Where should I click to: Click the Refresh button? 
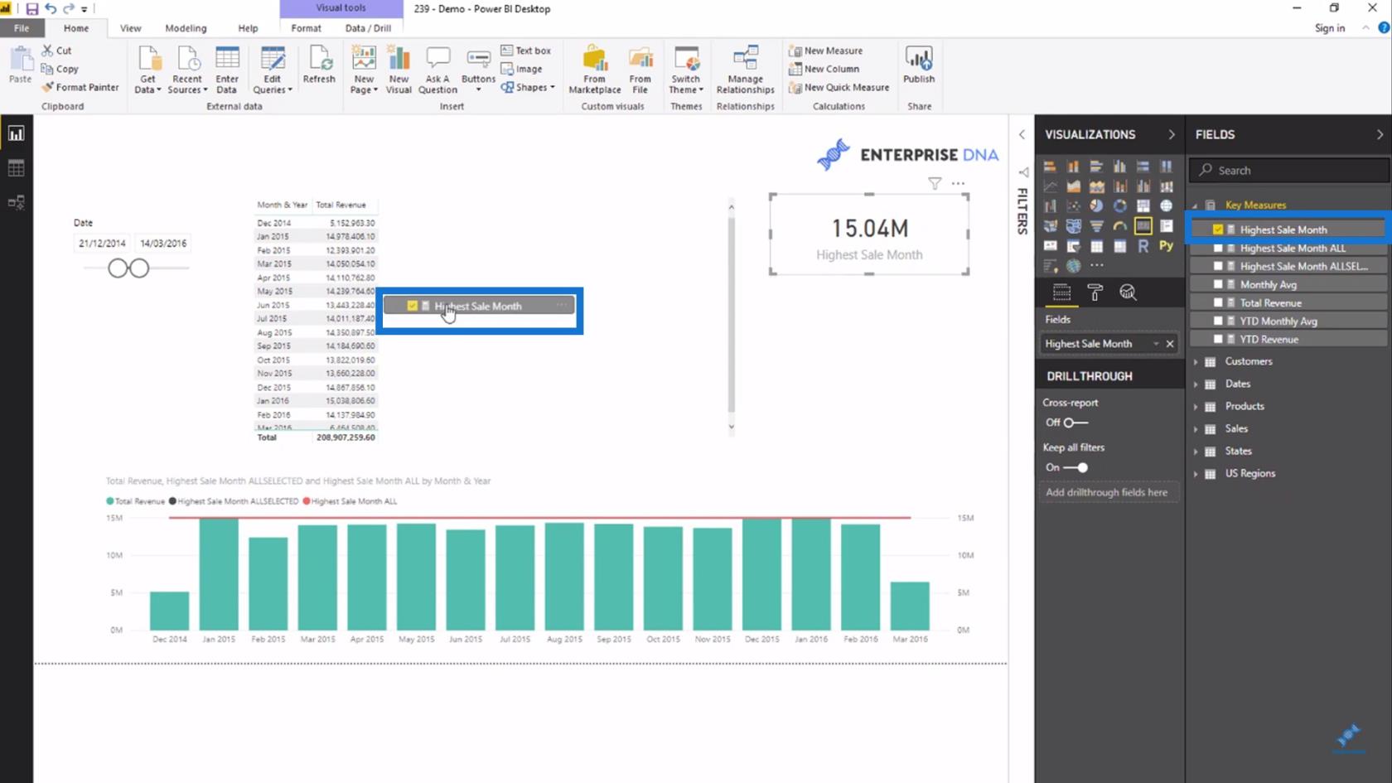point(319,65)
